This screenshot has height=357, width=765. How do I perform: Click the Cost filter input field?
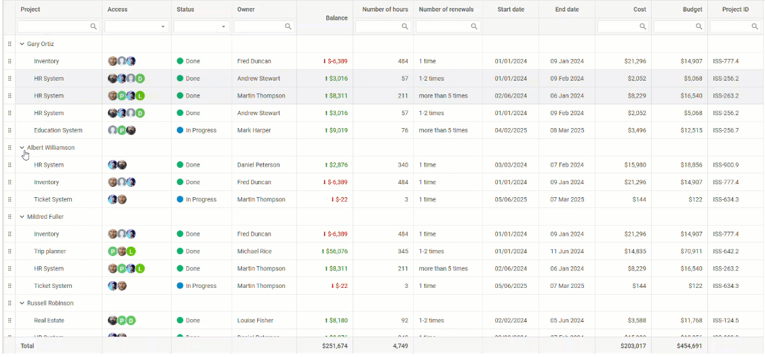pos(623,27)
